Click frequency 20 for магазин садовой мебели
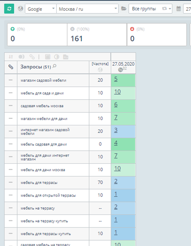The width and height of the screenshot is (191, 246). (100, 80)
